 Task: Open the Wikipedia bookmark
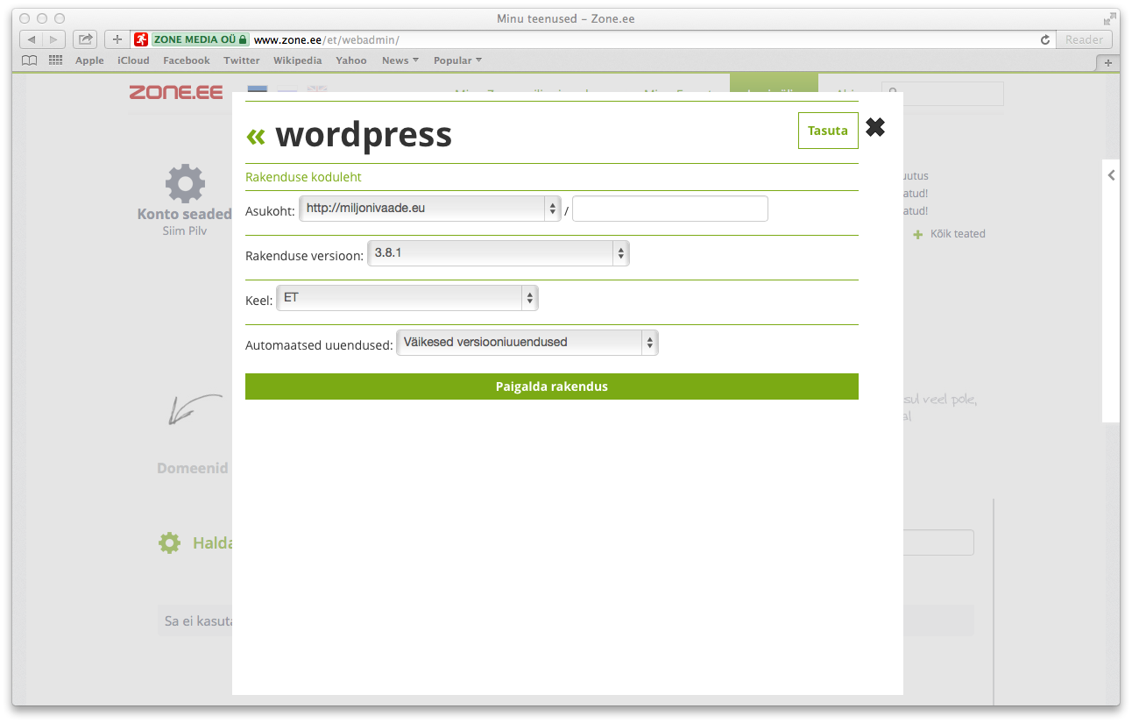(x=298, y=60)
